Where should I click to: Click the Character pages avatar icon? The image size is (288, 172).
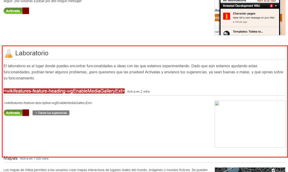click(x=226, y=16)
